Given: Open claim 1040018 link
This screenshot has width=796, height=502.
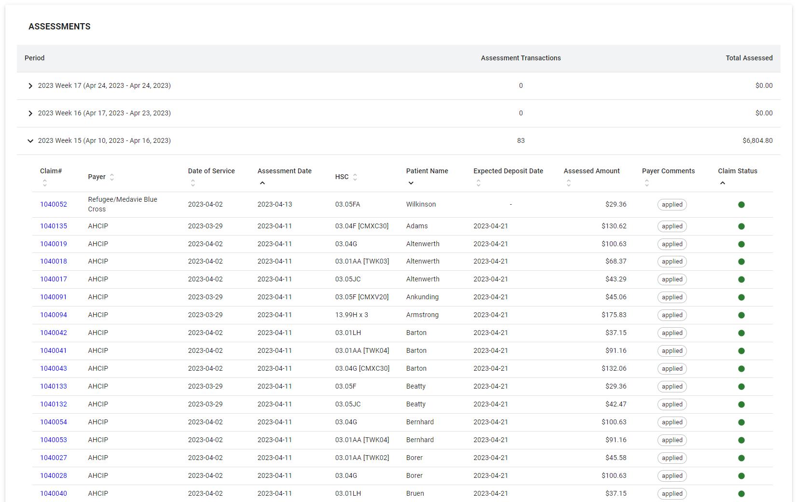Looking at the screenshot, I should point(54,261).
